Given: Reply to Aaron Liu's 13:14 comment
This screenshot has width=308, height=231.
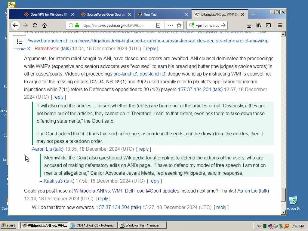Looking at the screenshot, I should pos(103,199).
